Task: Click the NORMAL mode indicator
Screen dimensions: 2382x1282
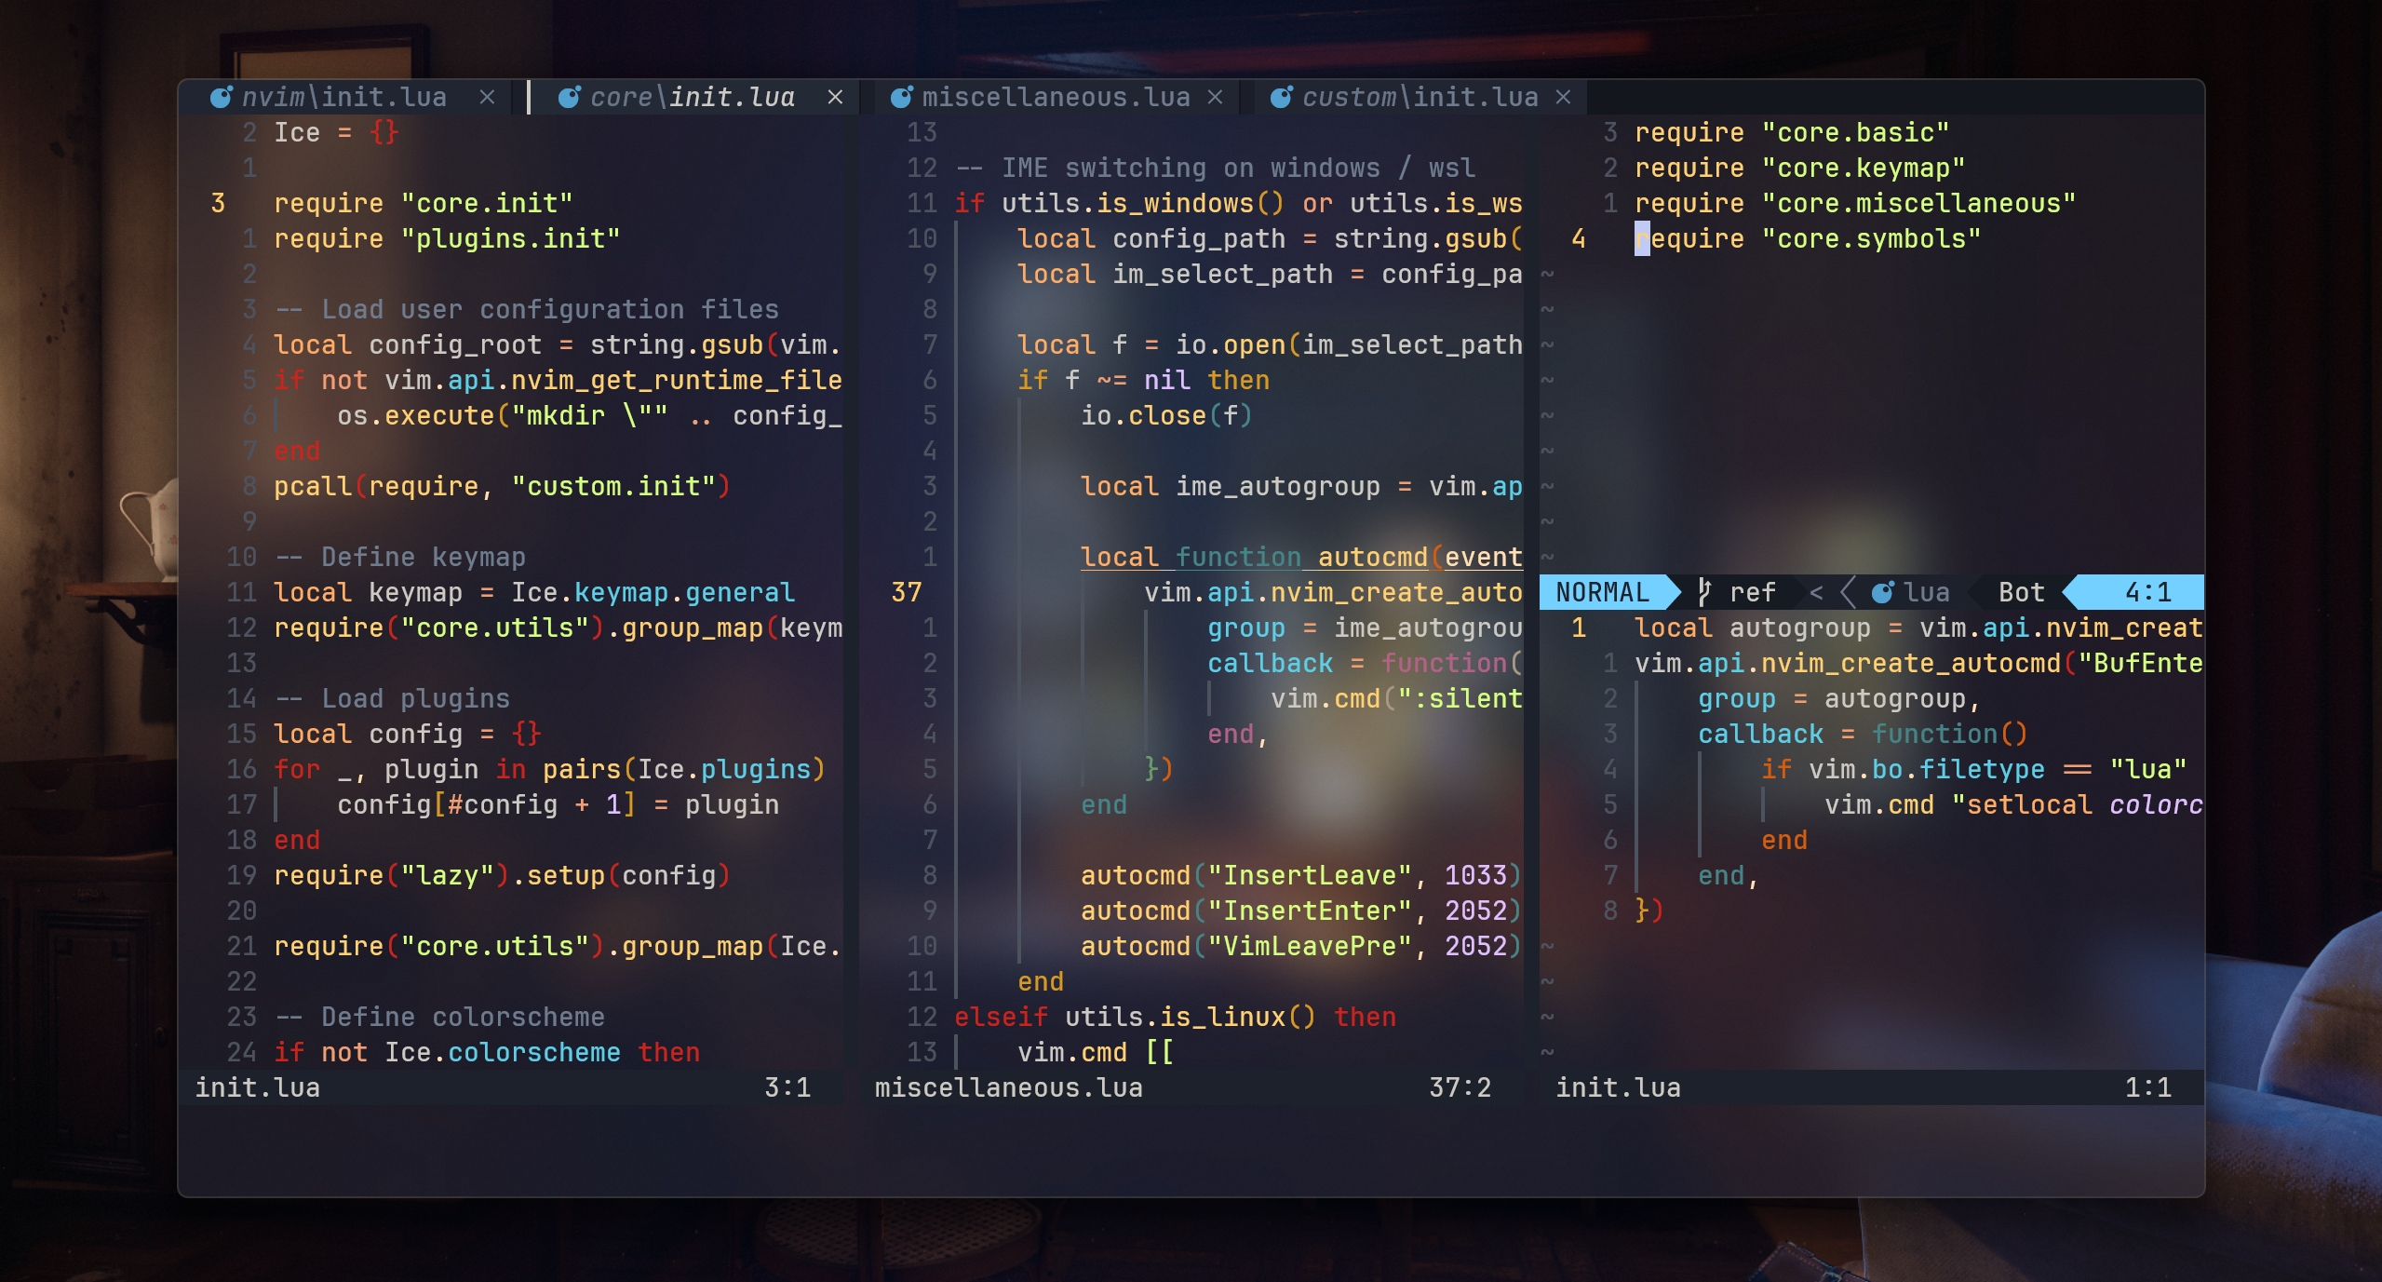Action: (x=1602, y=592)
